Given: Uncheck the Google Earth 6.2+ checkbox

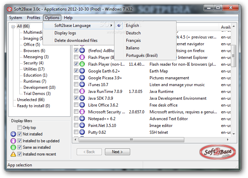Looking at the screenshot, I should point(76,71).
